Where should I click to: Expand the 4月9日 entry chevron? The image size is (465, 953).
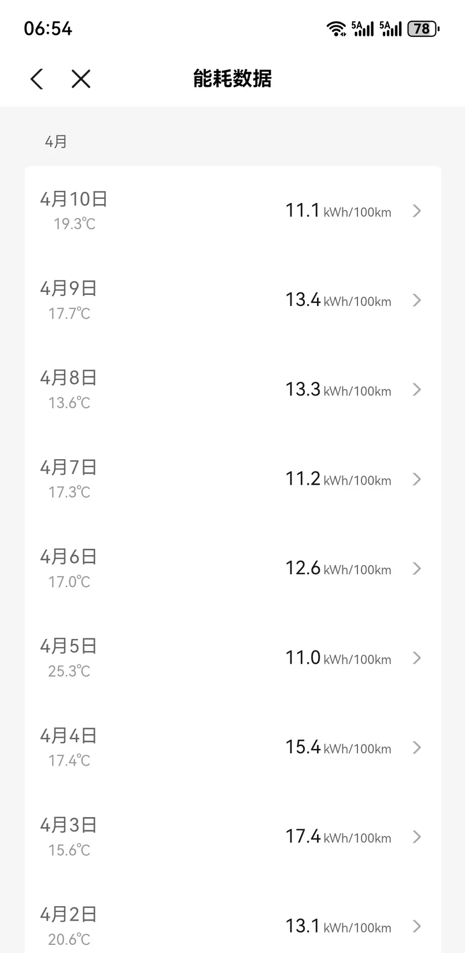point(416,300)
